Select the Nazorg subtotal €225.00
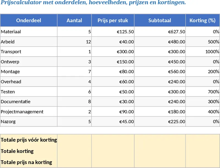220x168 pixels. pos(160,122)
